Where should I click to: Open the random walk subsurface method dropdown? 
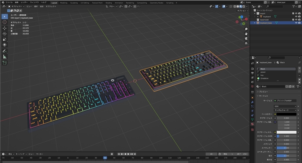pyautogui.click(x=285, y=110)
